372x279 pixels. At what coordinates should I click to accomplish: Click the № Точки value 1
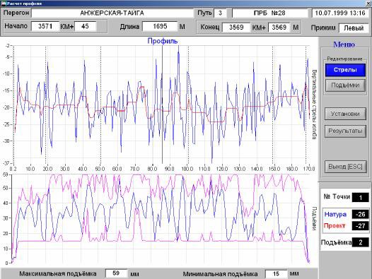tap(361, 197)
